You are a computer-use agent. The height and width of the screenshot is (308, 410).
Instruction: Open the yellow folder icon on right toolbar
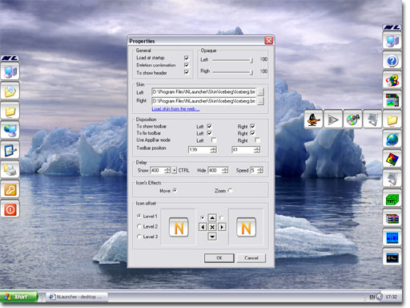pyautogui.click(x=392, y=120)
